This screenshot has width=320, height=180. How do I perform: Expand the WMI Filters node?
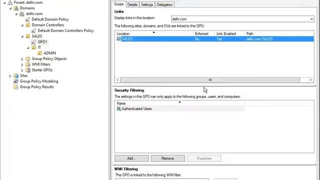[22, 64]
